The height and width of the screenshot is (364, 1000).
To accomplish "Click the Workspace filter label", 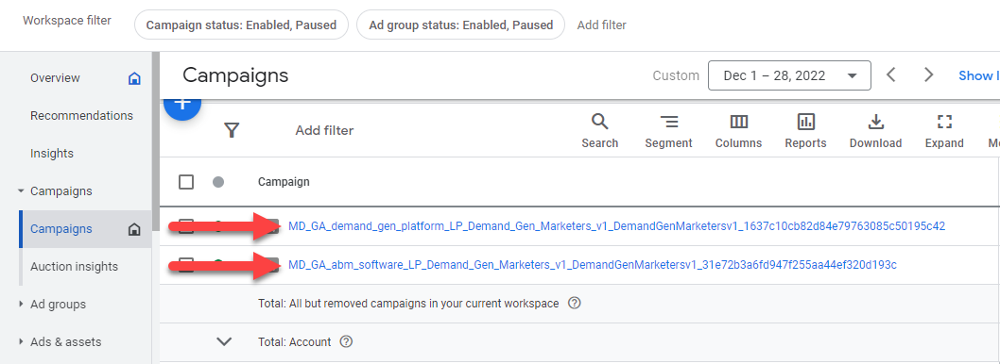I will click(67, 21).
